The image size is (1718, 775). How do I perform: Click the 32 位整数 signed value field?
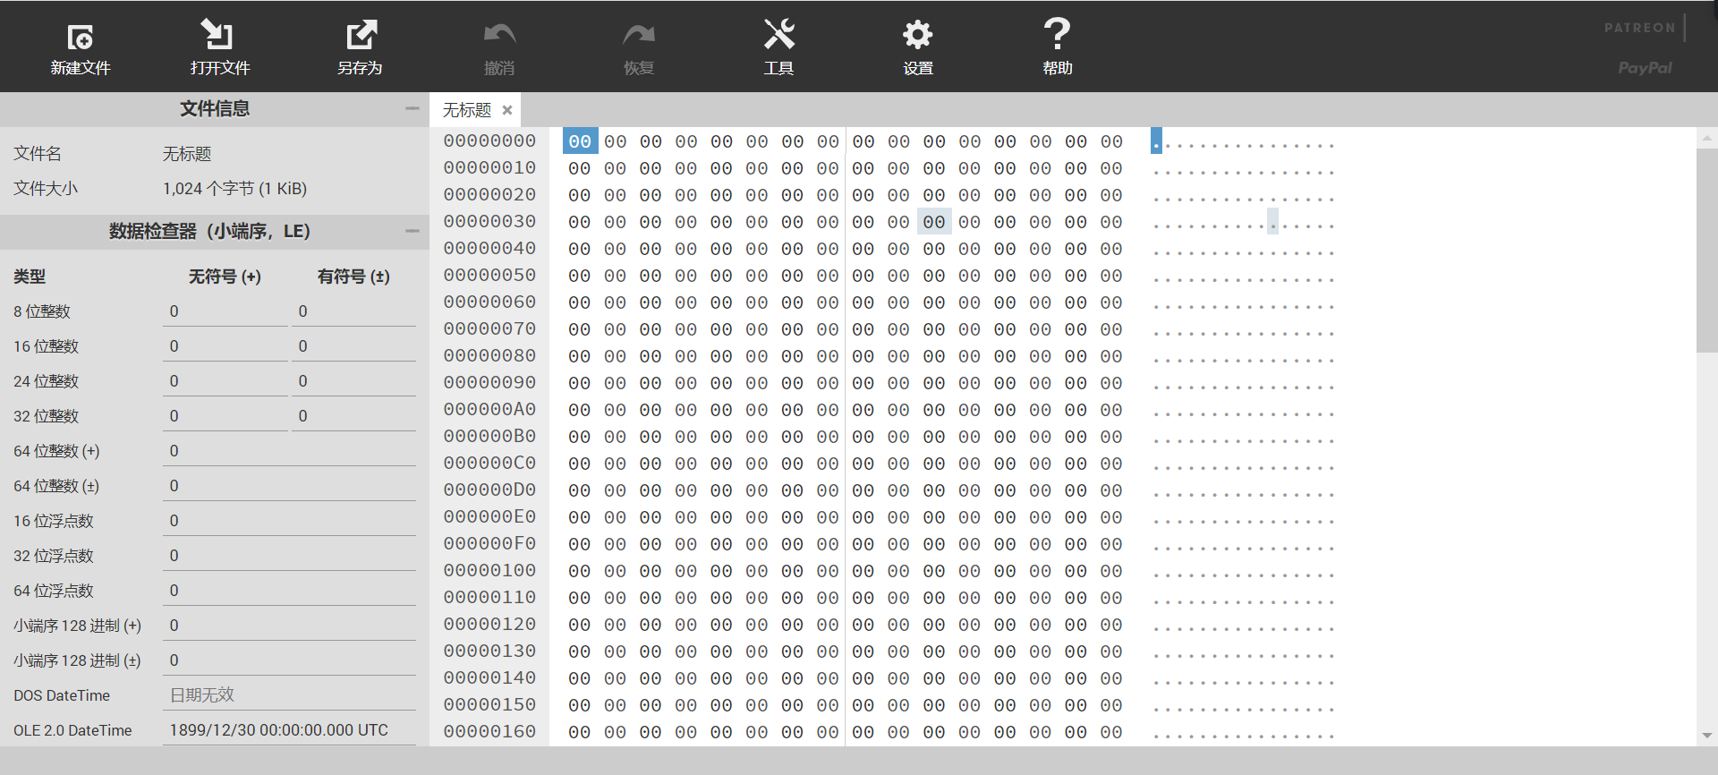coord(354,416)
